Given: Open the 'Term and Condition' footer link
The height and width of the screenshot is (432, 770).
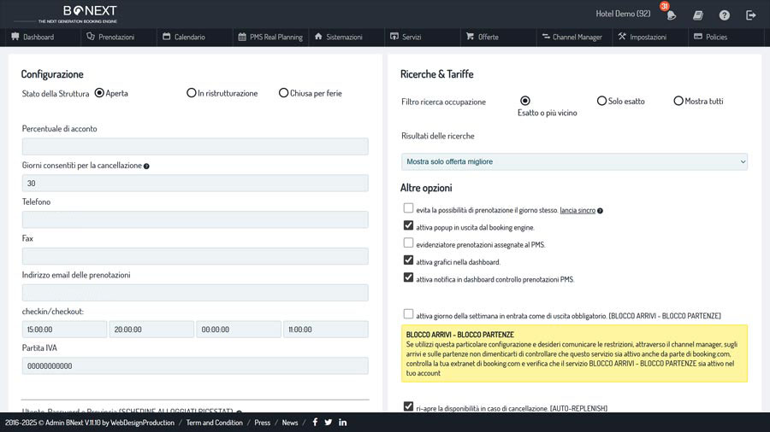Looking at the screenshot, I should (214, 423).
